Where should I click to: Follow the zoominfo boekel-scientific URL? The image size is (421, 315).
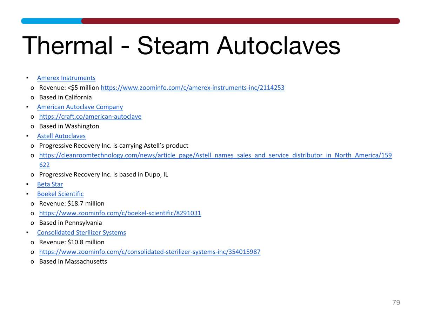pos(120,213)
